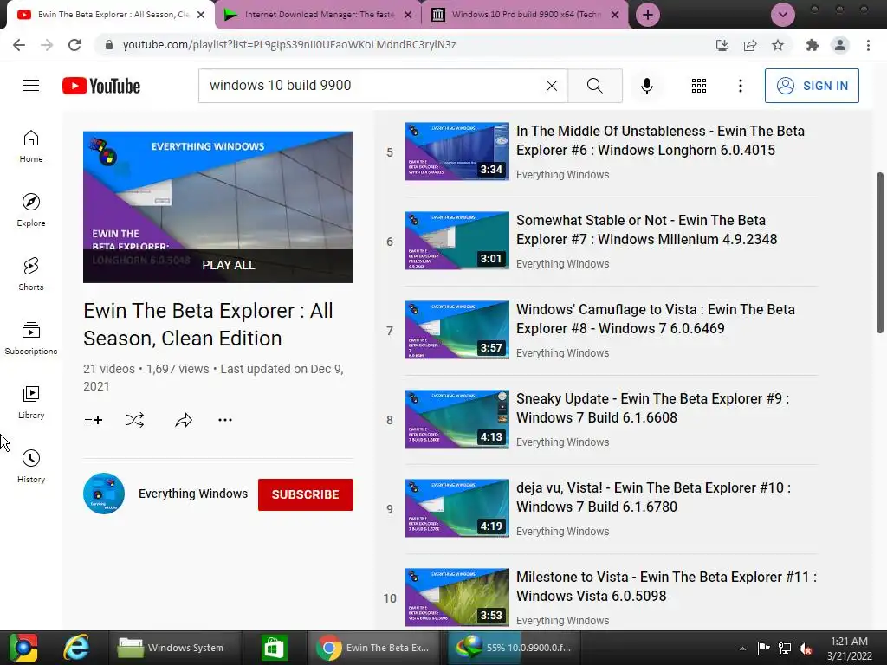Click the SIGN IN button
The width and height of the screenshot is (887, 665).
point(812,86)
